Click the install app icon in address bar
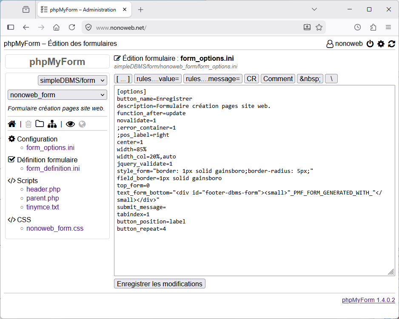 point(307,27)
